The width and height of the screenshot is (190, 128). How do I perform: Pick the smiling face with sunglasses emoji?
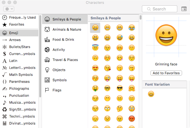pyautogui.click(x=120, y=88)
